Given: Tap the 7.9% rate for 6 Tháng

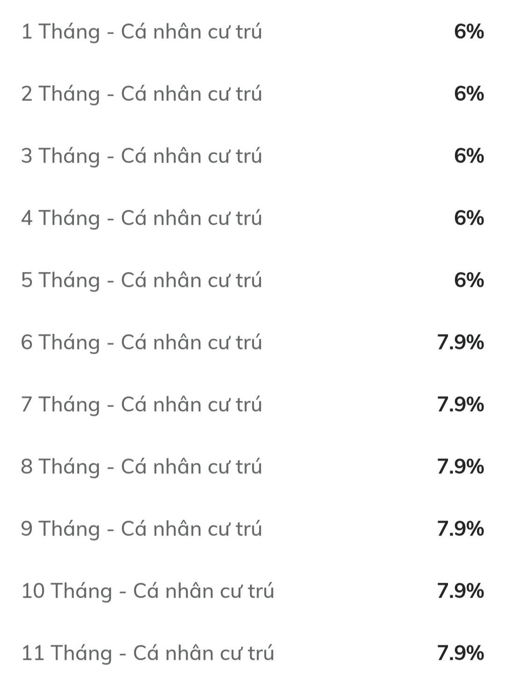Looking at the screenshot, I should [x=460, y=343].
